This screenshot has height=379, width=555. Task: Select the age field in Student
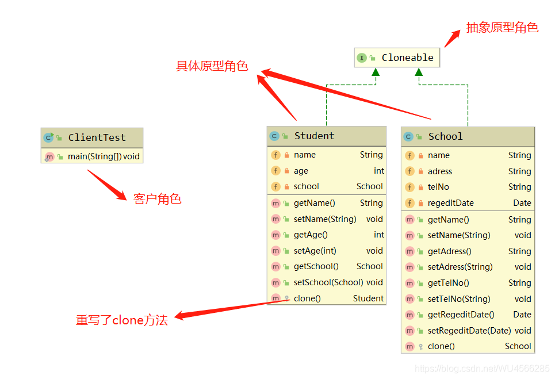326,171
